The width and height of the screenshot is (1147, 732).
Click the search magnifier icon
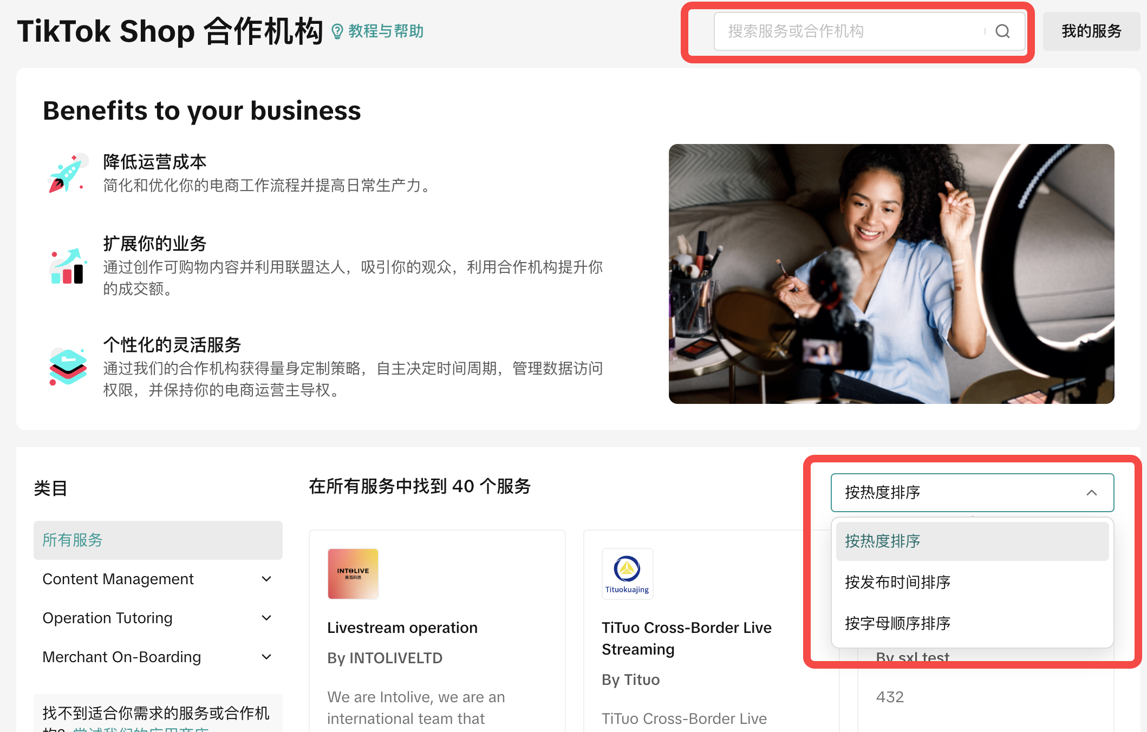(x=1002, y=31)
